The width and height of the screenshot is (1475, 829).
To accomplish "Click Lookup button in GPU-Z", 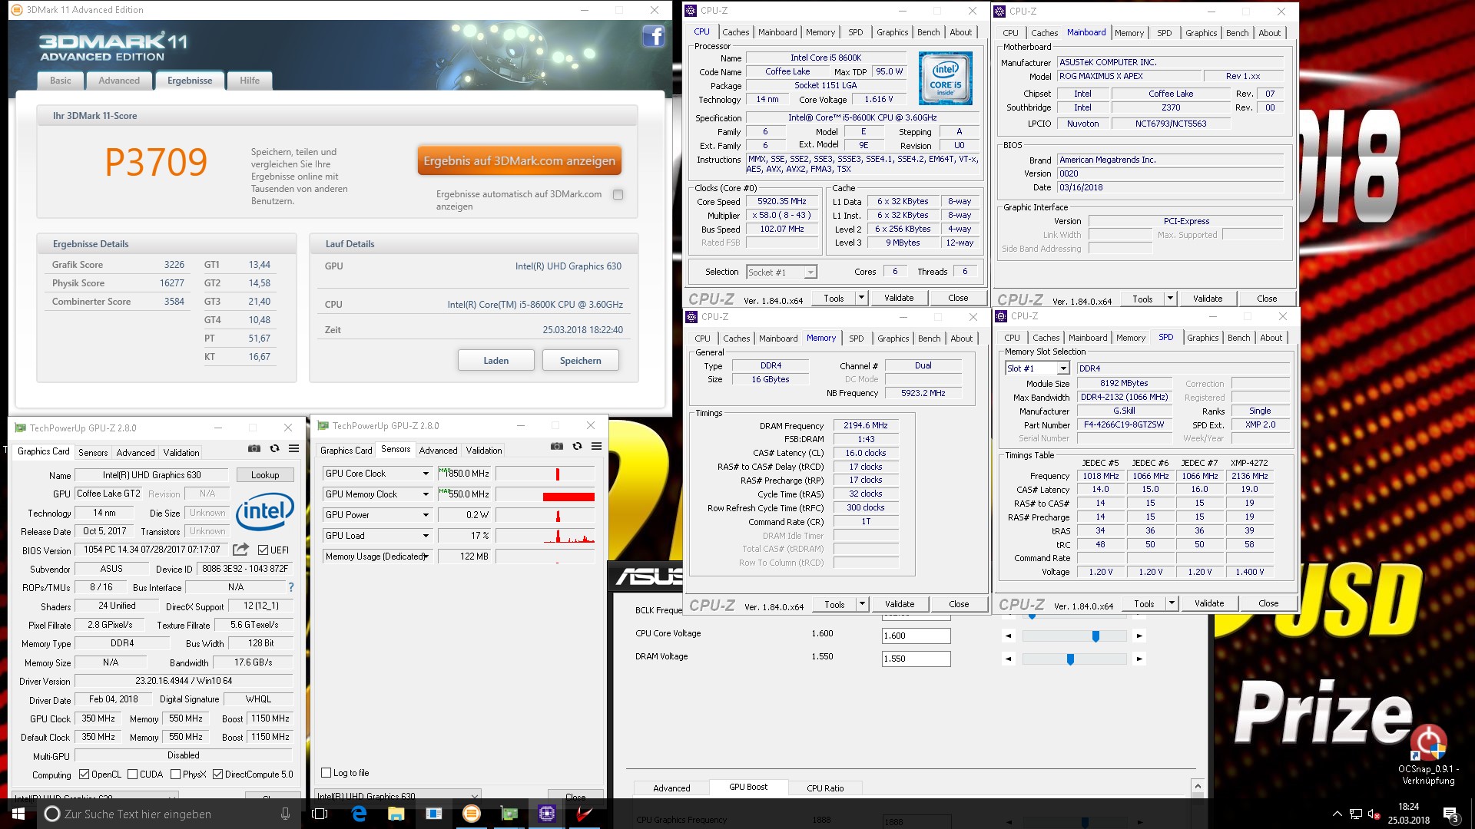I will point(265,475).
